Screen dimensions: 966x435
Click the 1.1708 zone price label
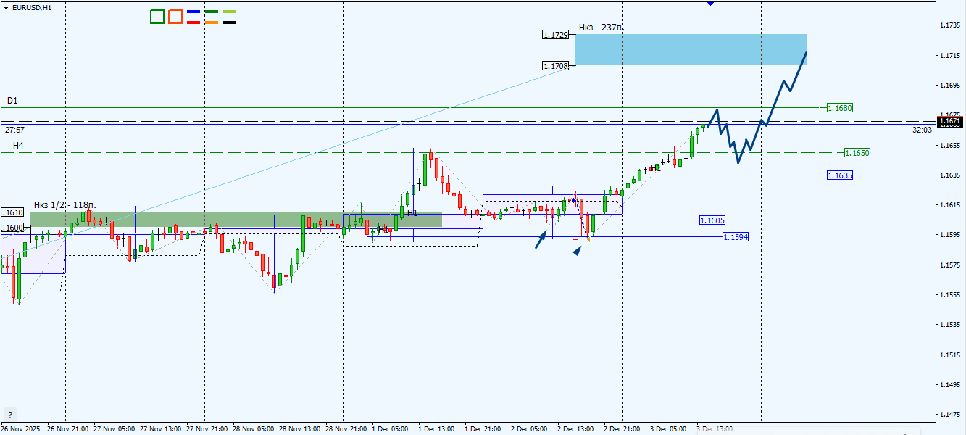555,66
